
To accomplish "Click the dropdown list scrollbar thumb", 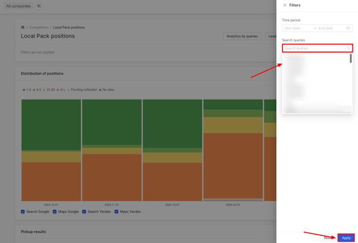I will pyautogui.click(x=351, y=58).
